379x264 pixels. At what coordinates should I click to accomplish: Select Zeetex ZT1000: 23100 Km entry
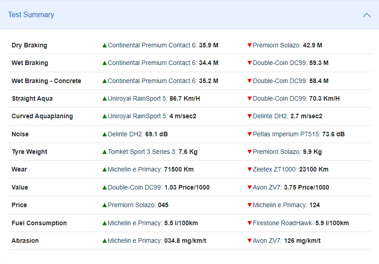pos(291,170)
